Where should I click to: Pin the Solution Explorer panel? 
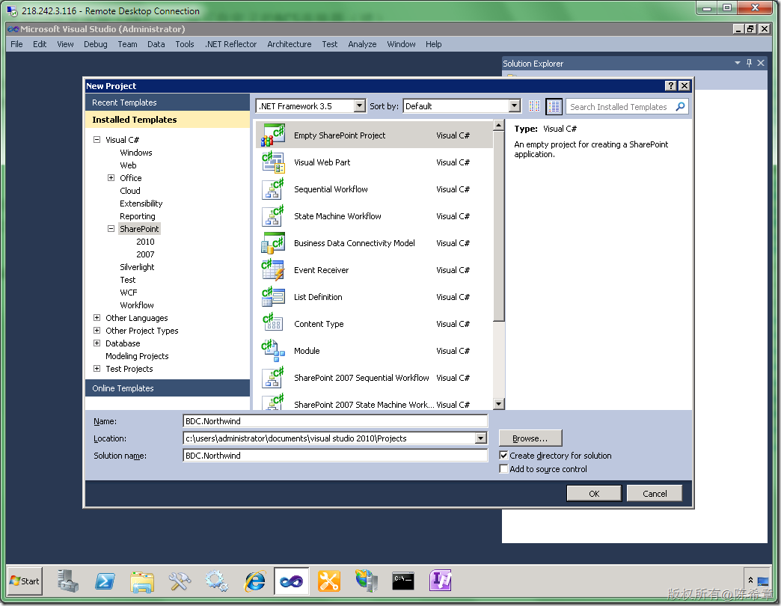point(749,63)
